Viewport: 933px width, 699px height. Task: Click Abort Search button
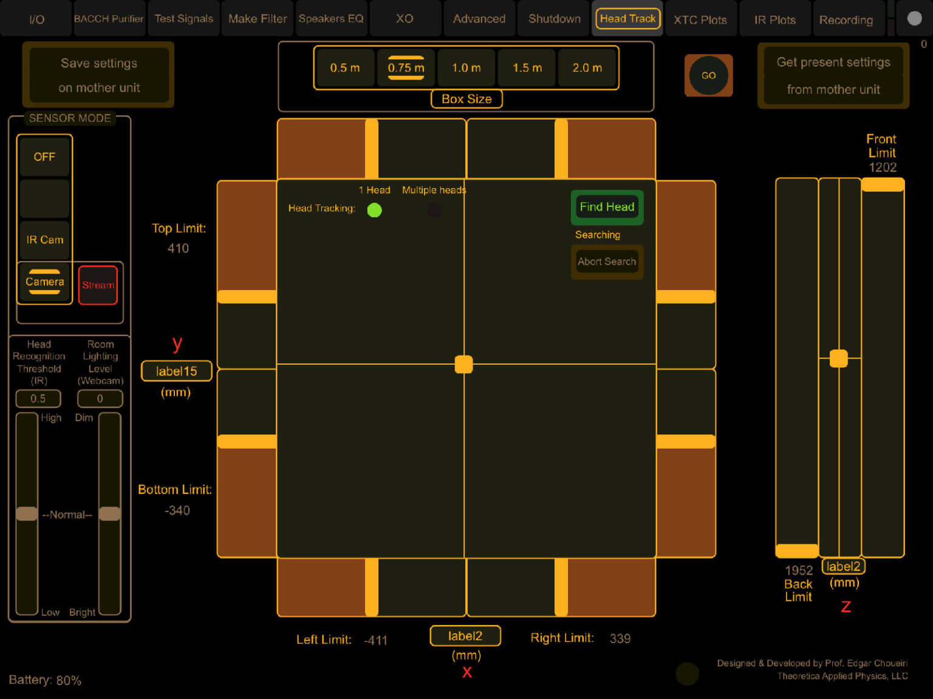[606, 262]
